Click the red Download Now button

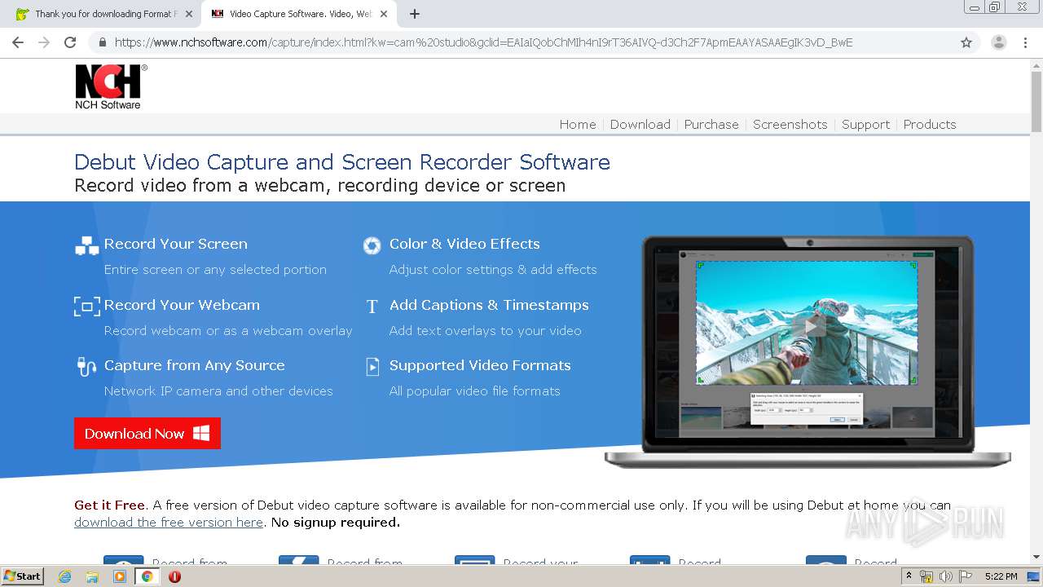(x=147, y=434)
